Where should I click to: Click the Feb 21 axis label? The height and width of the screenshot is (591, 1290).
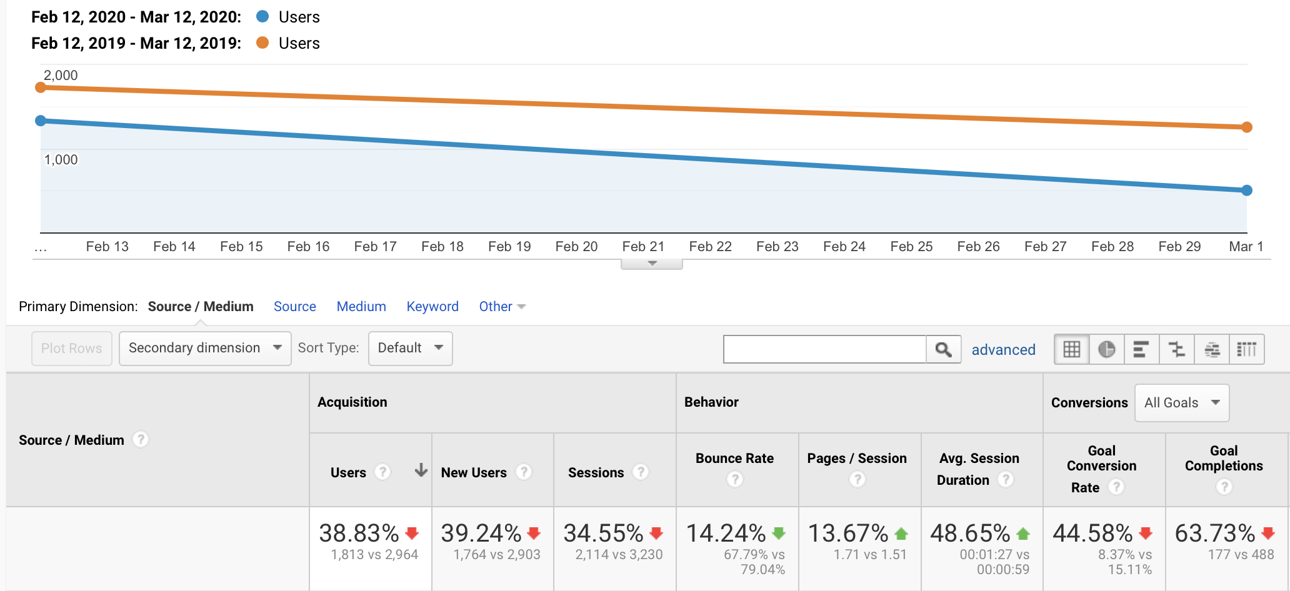pos(643,247)
